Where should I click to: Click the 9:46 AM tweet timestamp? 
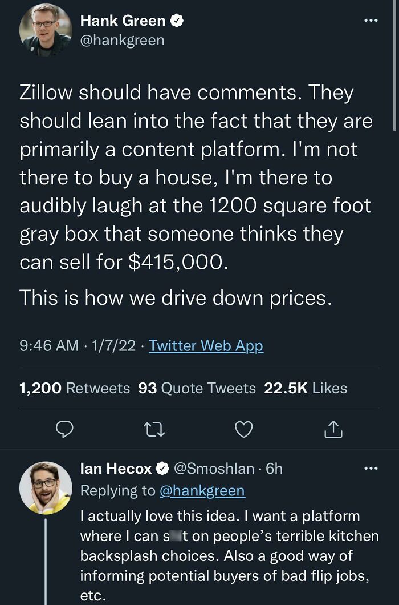(49, 345)
